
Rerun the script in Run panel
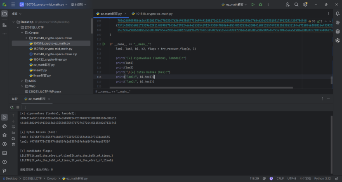[12, 107]
